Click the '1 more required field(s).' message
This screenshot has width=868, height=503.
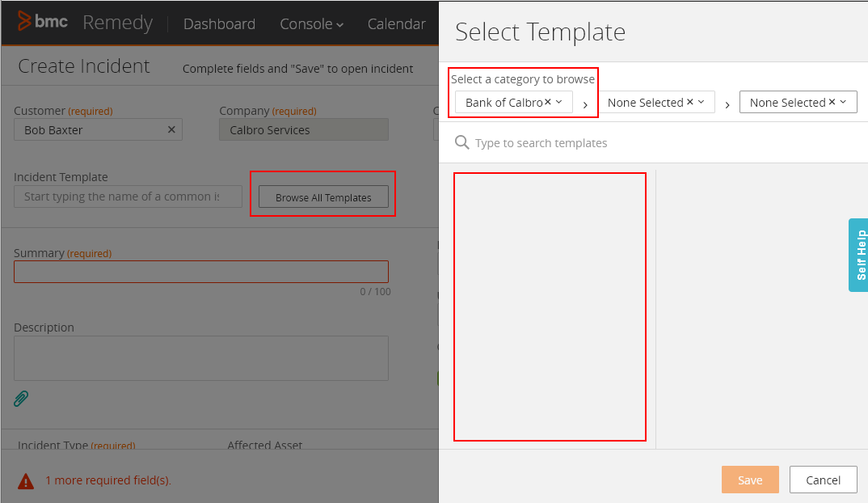tap(108, 480)
